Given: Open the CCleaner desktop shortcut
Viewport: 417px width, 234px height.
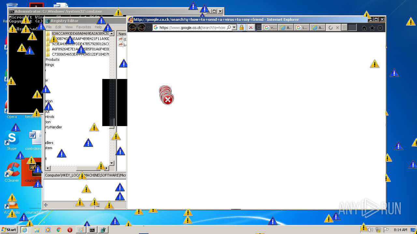Looking at the screenshot, I should 12,172.
